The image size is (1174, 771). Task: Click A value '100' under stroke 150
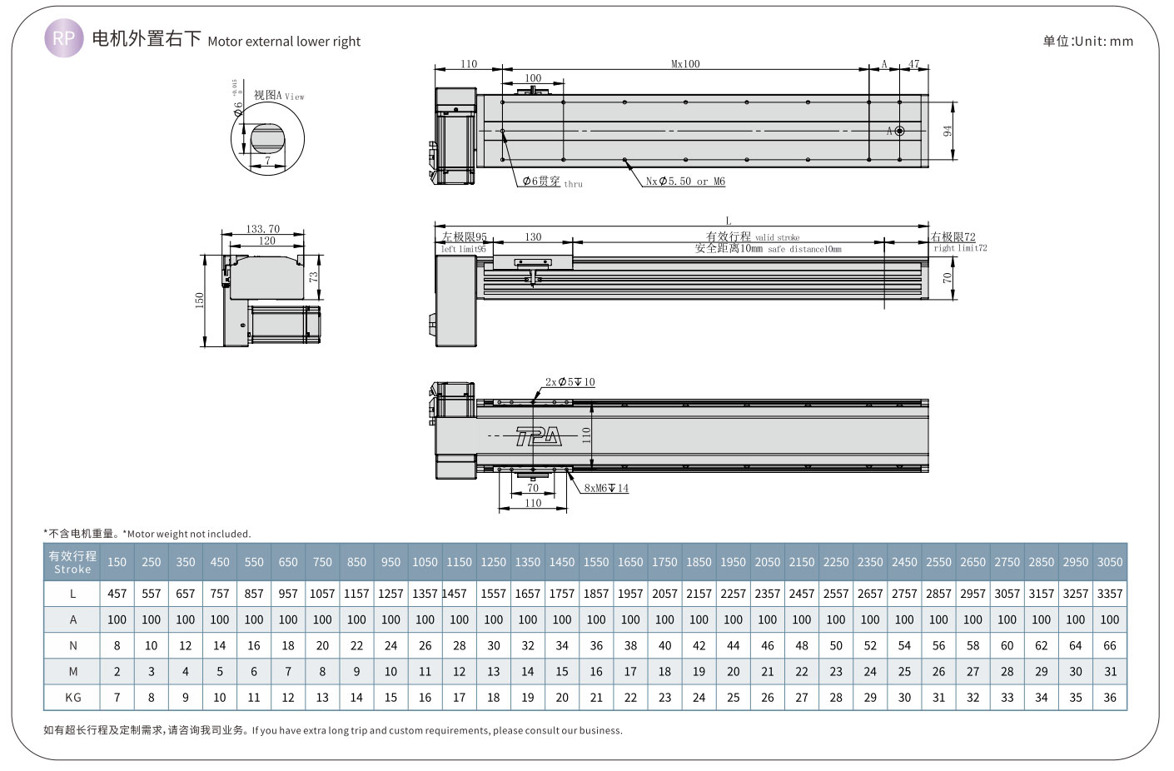pyautogui.click(x=117, y=619)
